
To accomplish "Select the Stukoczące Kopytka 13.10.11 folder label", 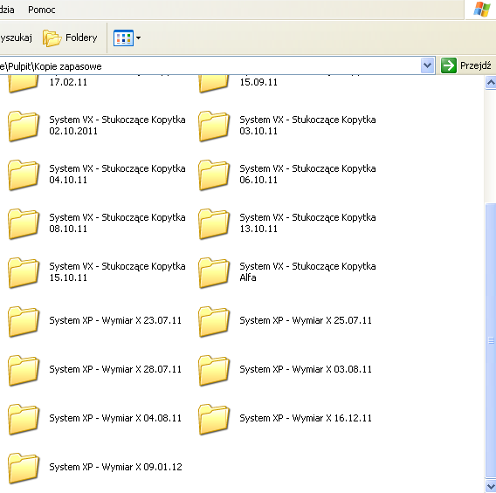I will point(307,223).
